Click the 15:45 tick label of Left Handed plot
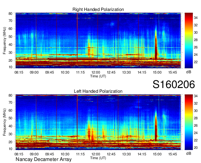Viewport: 201px width, 163px height. tap(173, 154)
